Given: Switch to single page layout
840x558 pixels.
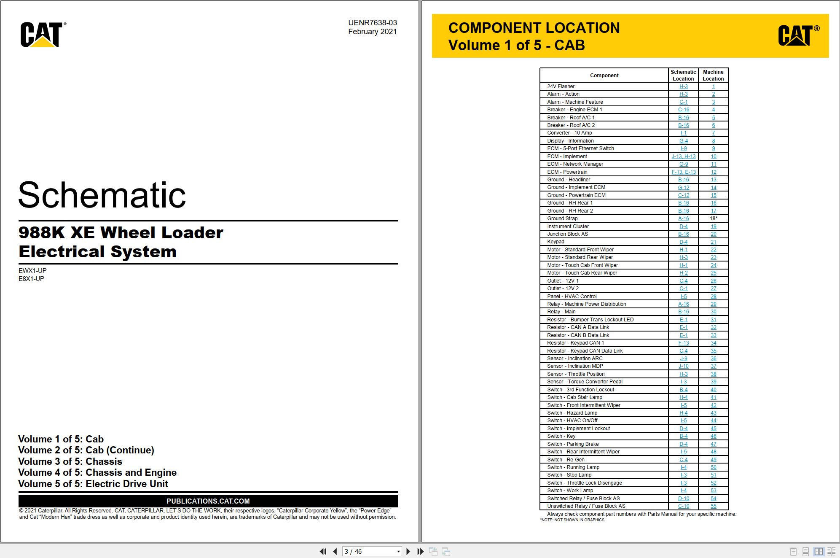Looking at the screenshot, I should (793, 551).
